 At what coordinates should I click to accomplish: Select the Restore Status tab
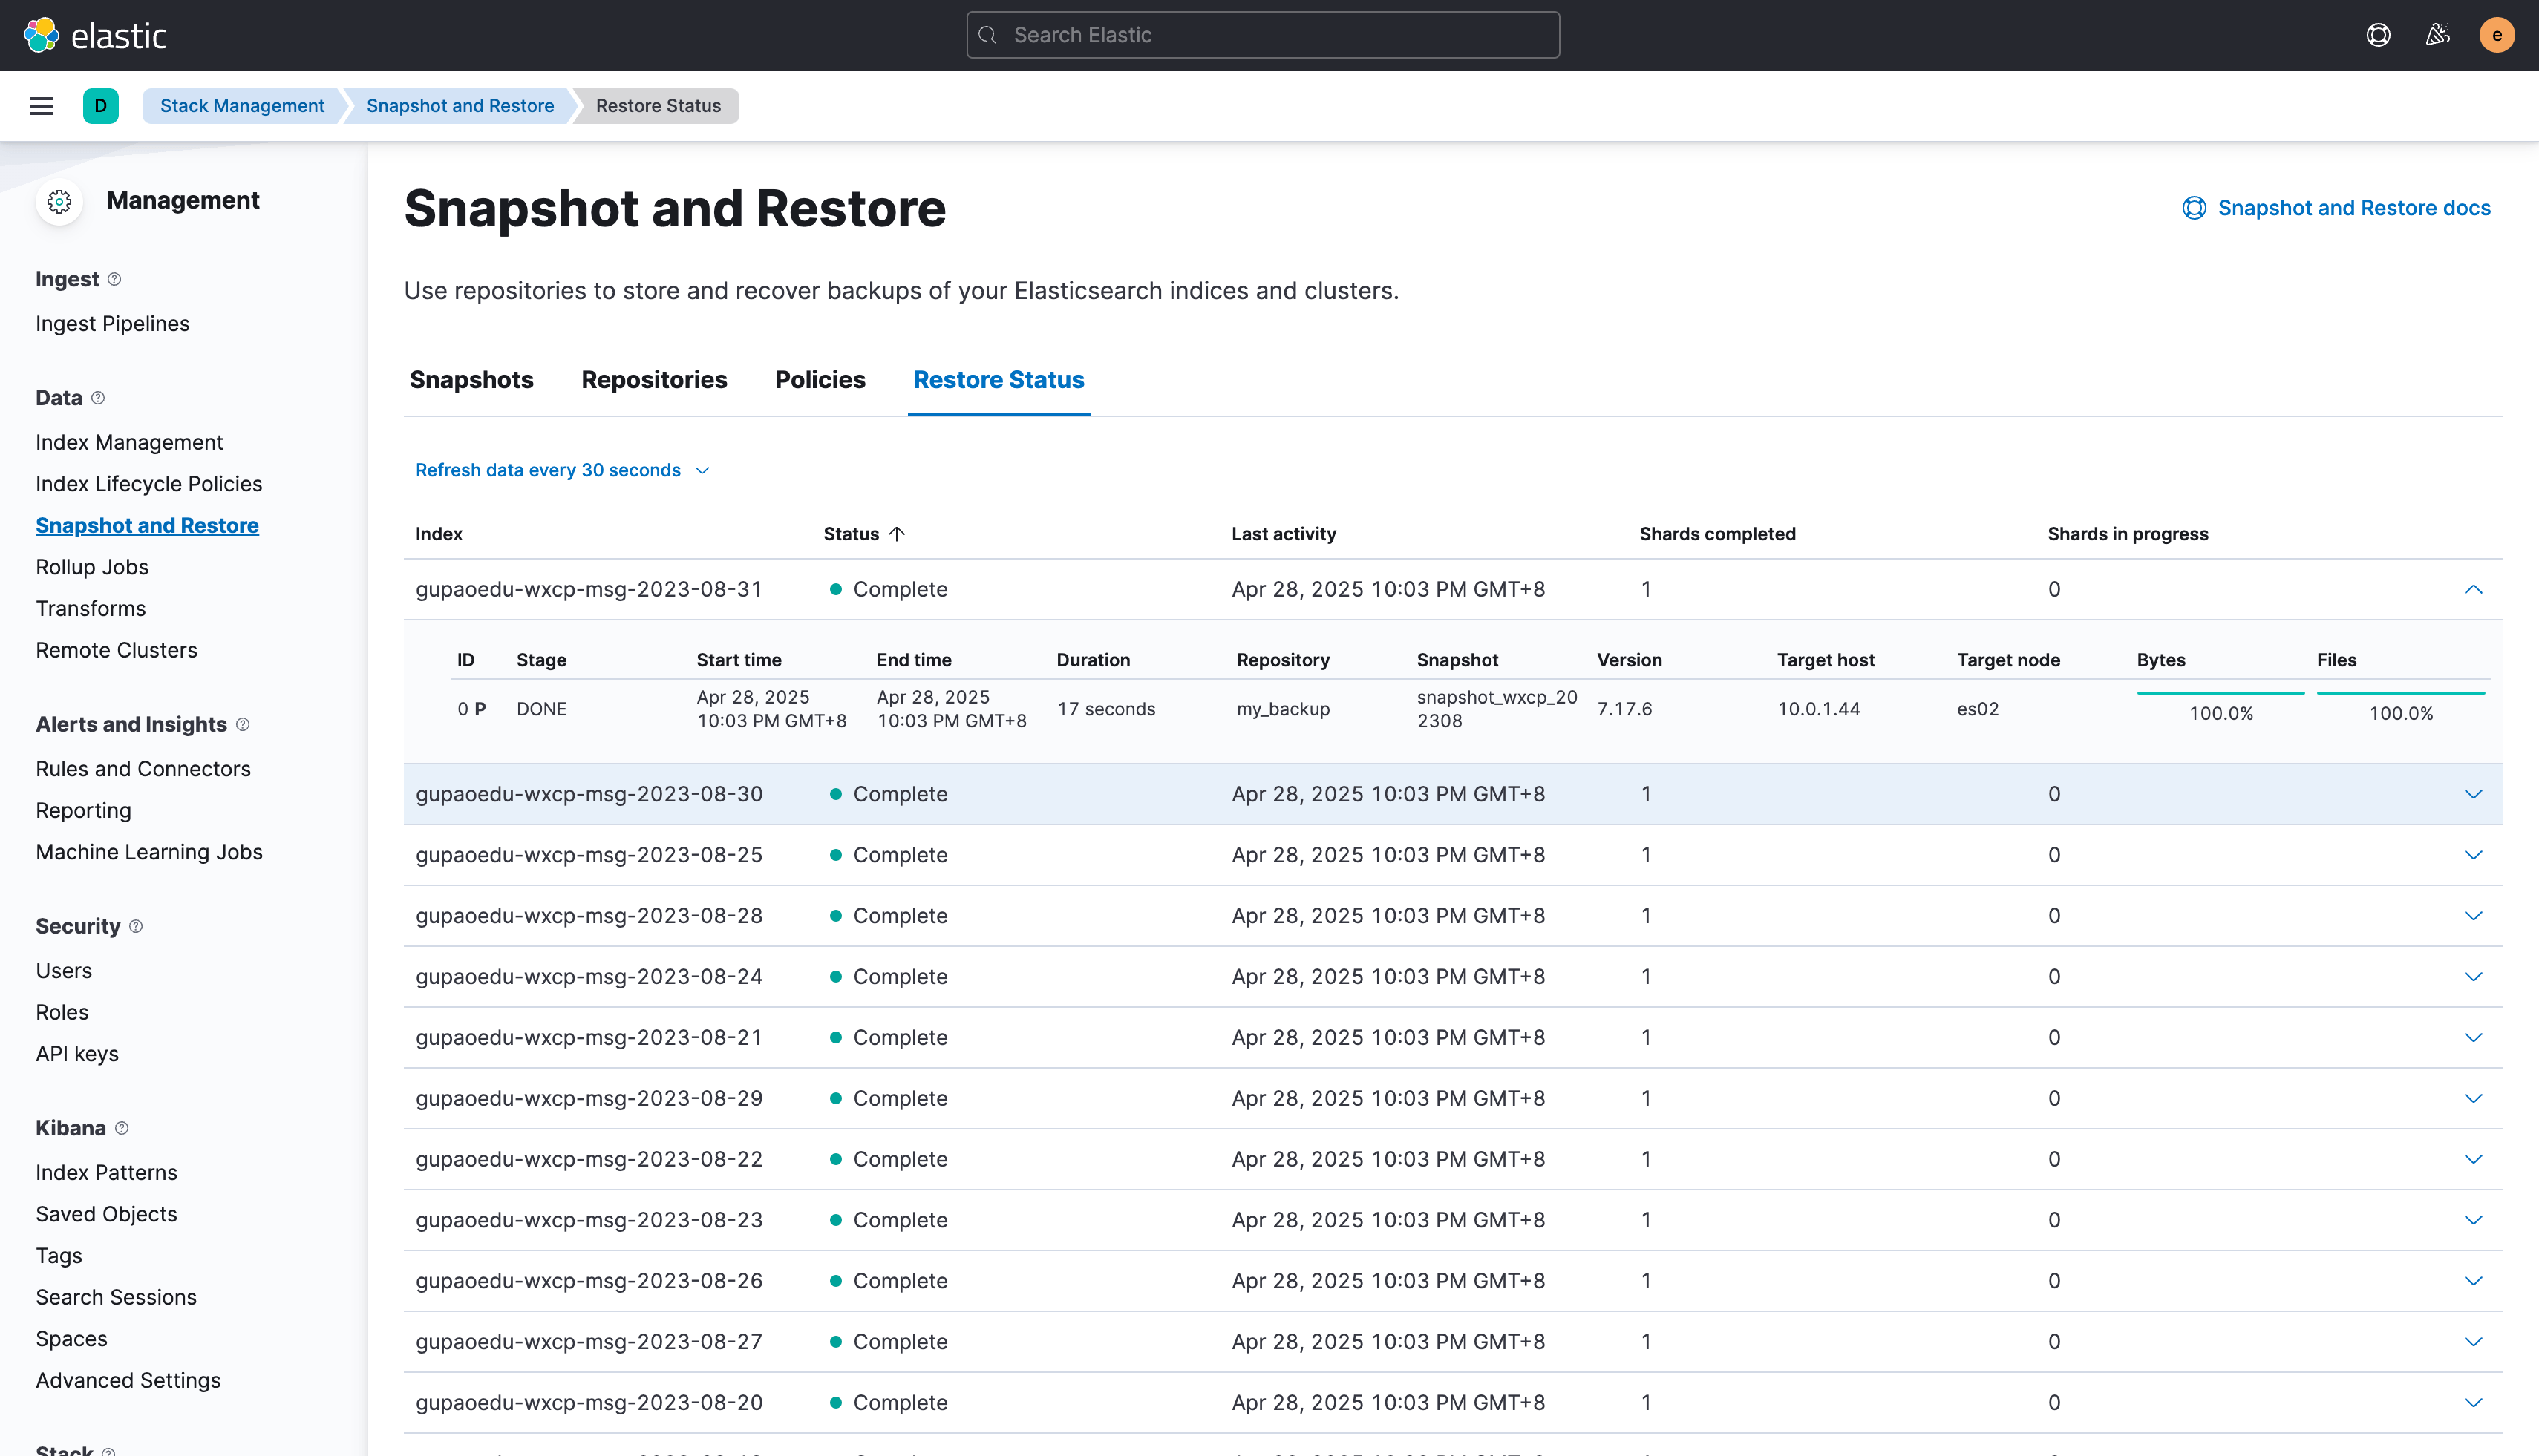point(999,380)
